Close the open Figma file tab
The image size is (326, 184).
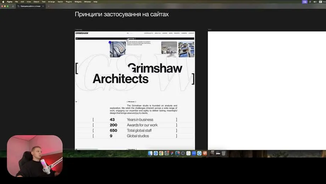coord(43,6)
